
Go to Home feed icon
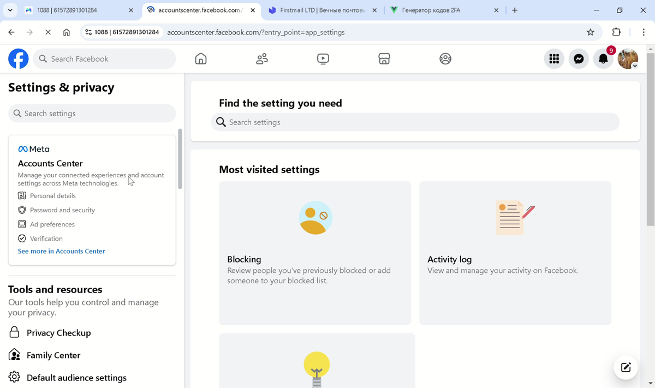point(201,58)
